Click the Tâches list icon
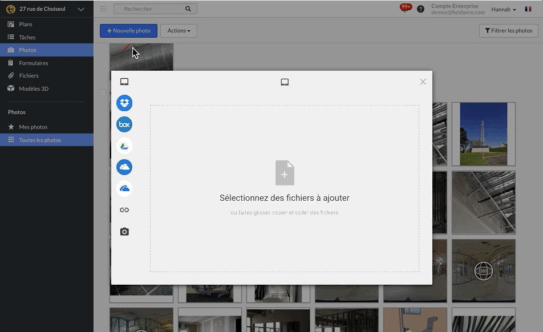 [x=11, y=37]
